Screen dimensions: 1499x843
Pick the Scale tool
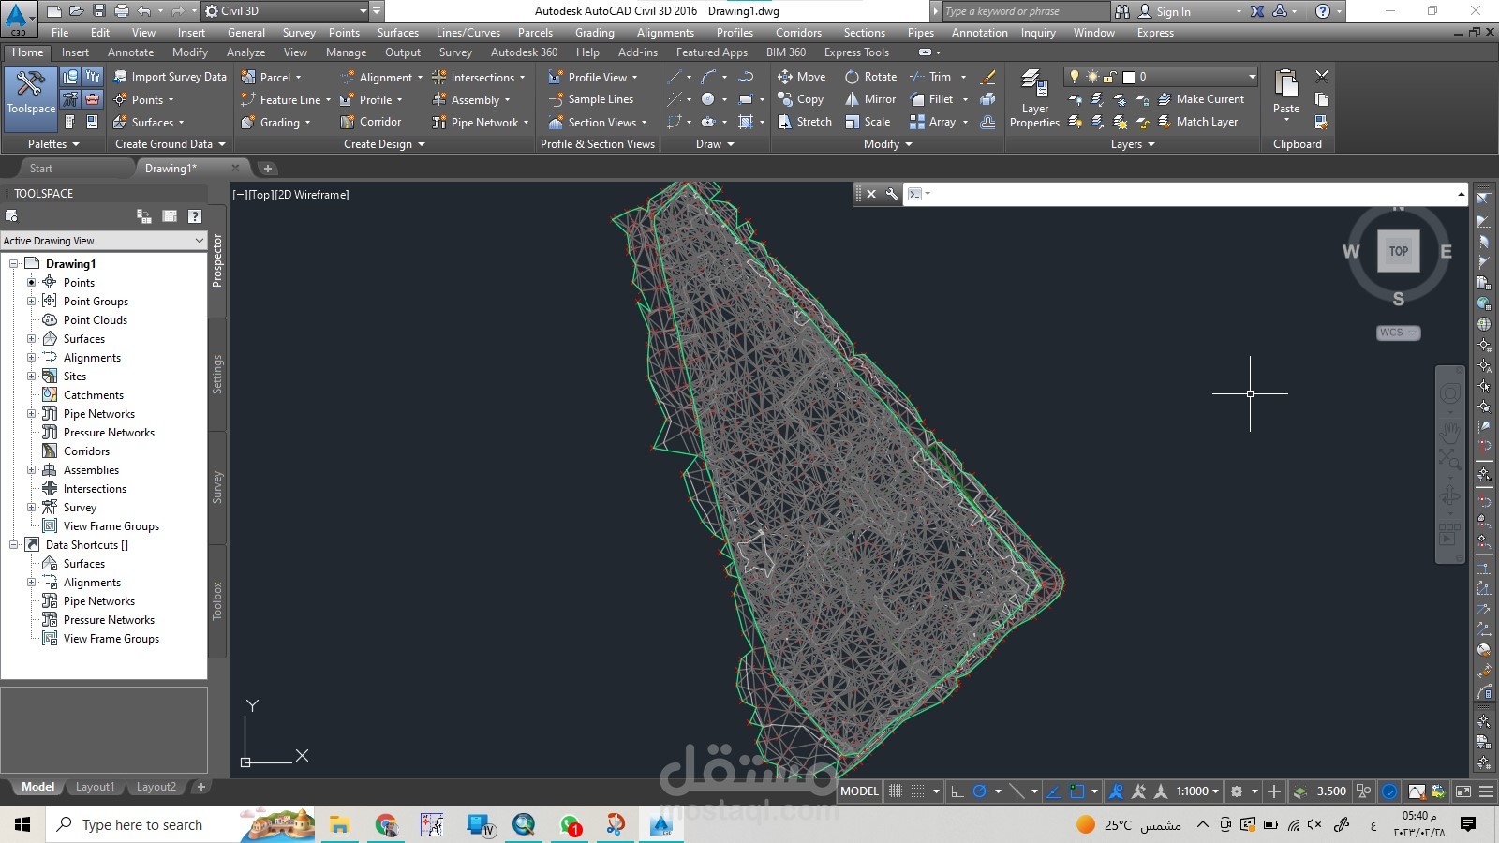point(868,122)
